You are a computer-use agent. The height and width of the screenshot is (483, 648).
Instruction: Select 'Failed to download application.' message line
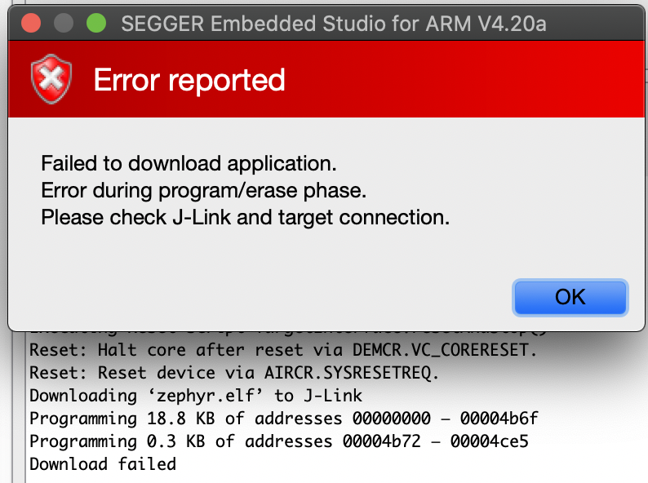(189, 164)
